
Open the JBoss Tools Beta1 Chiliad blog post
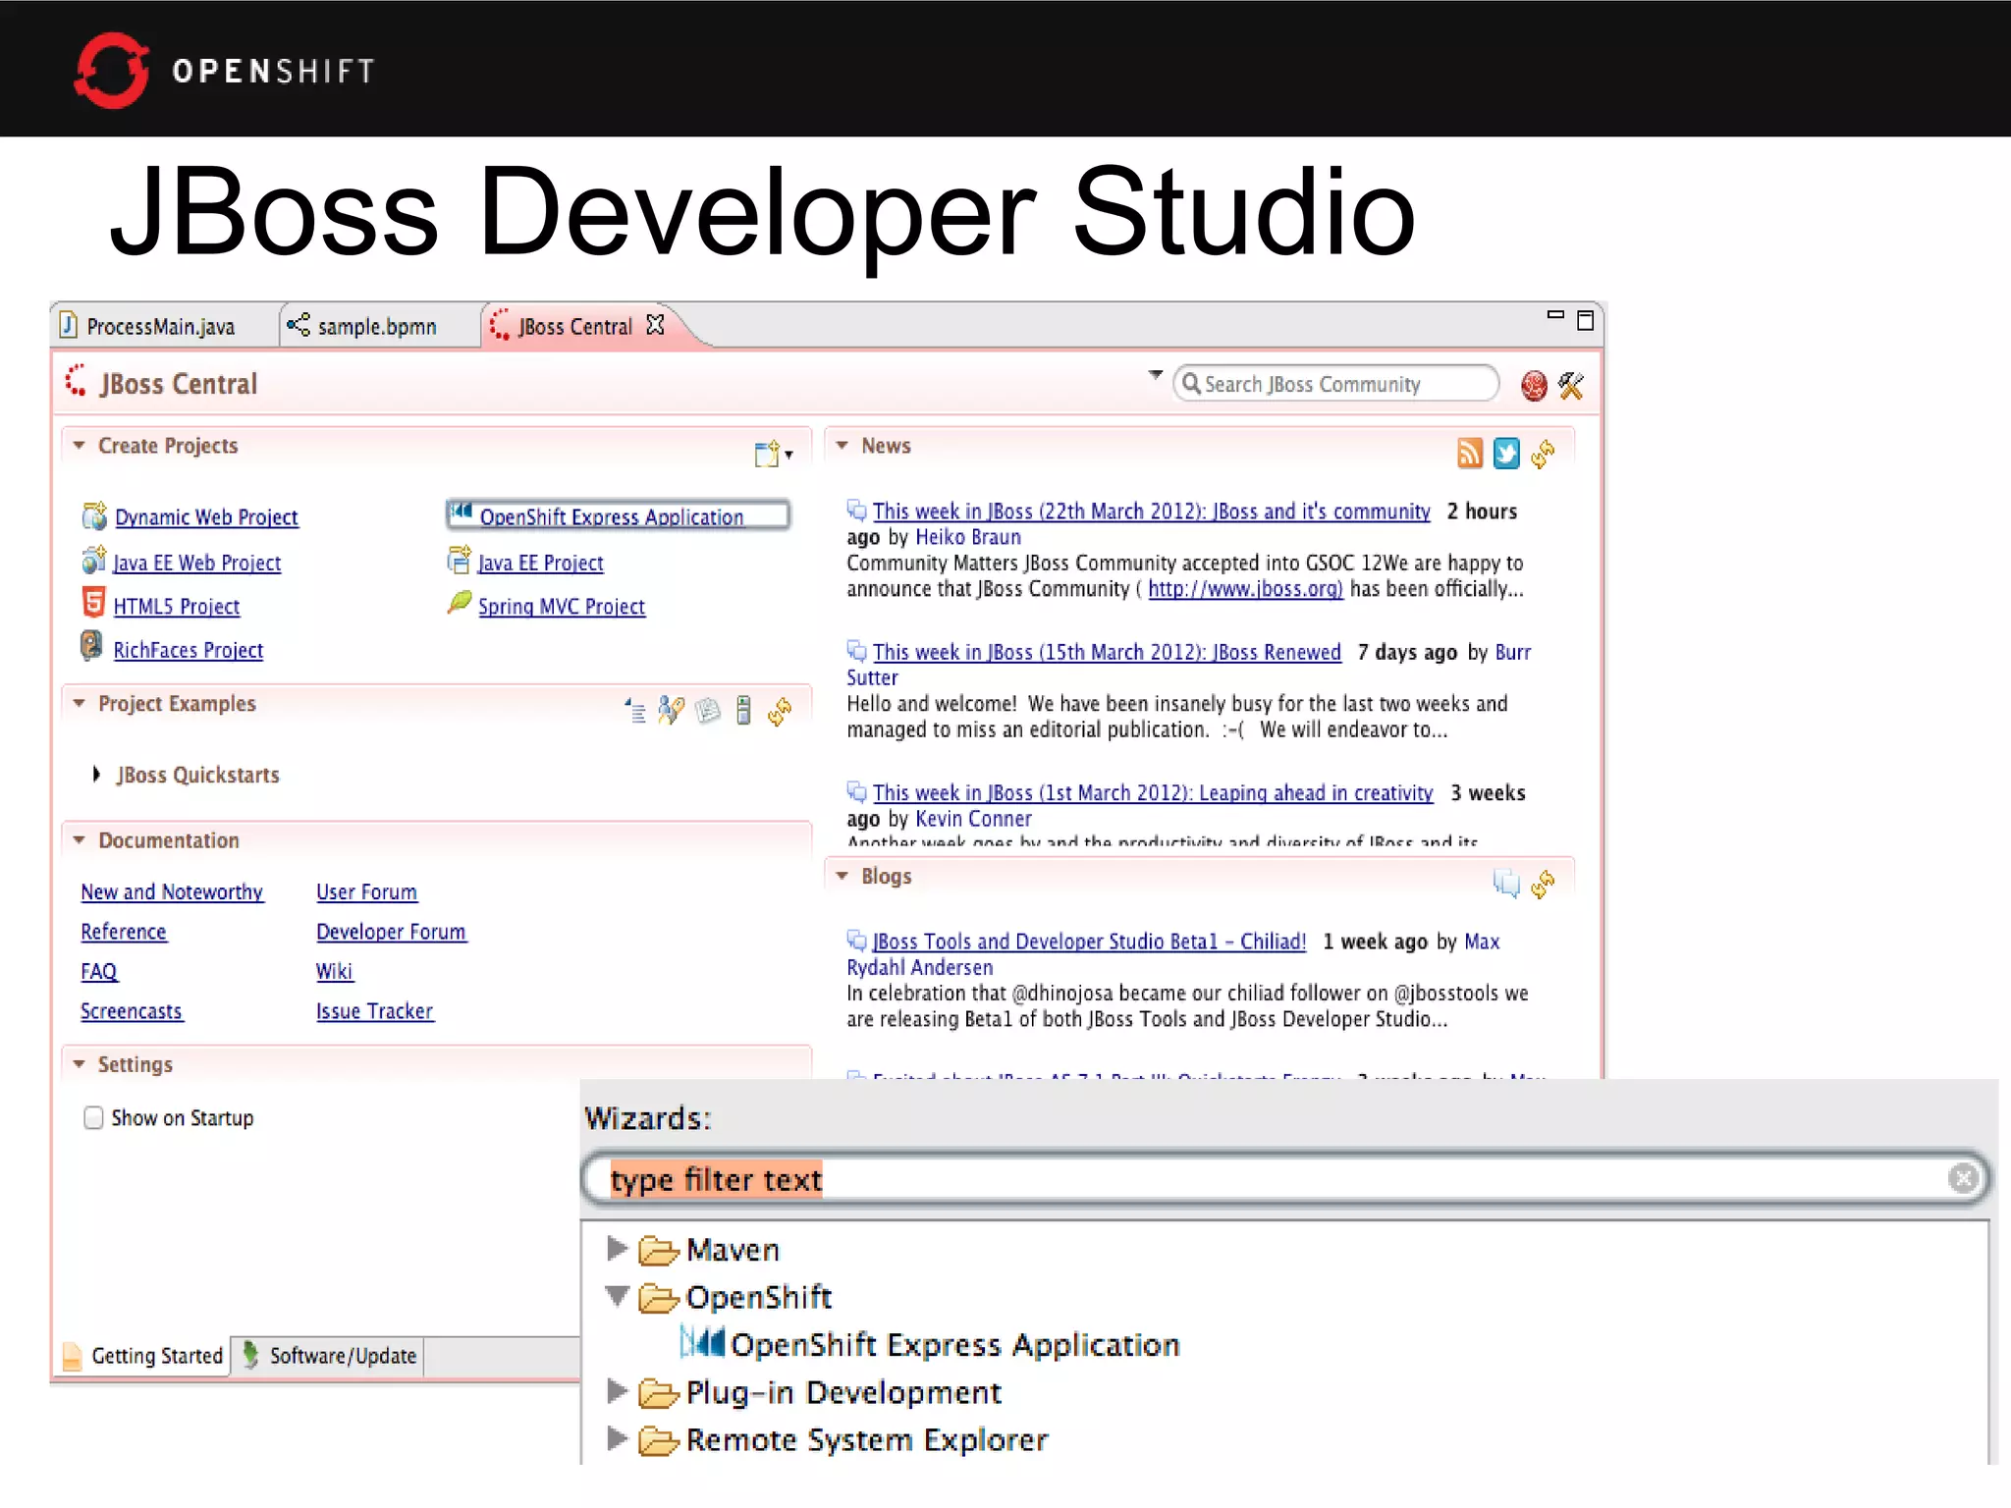(x=1089, y=942)
